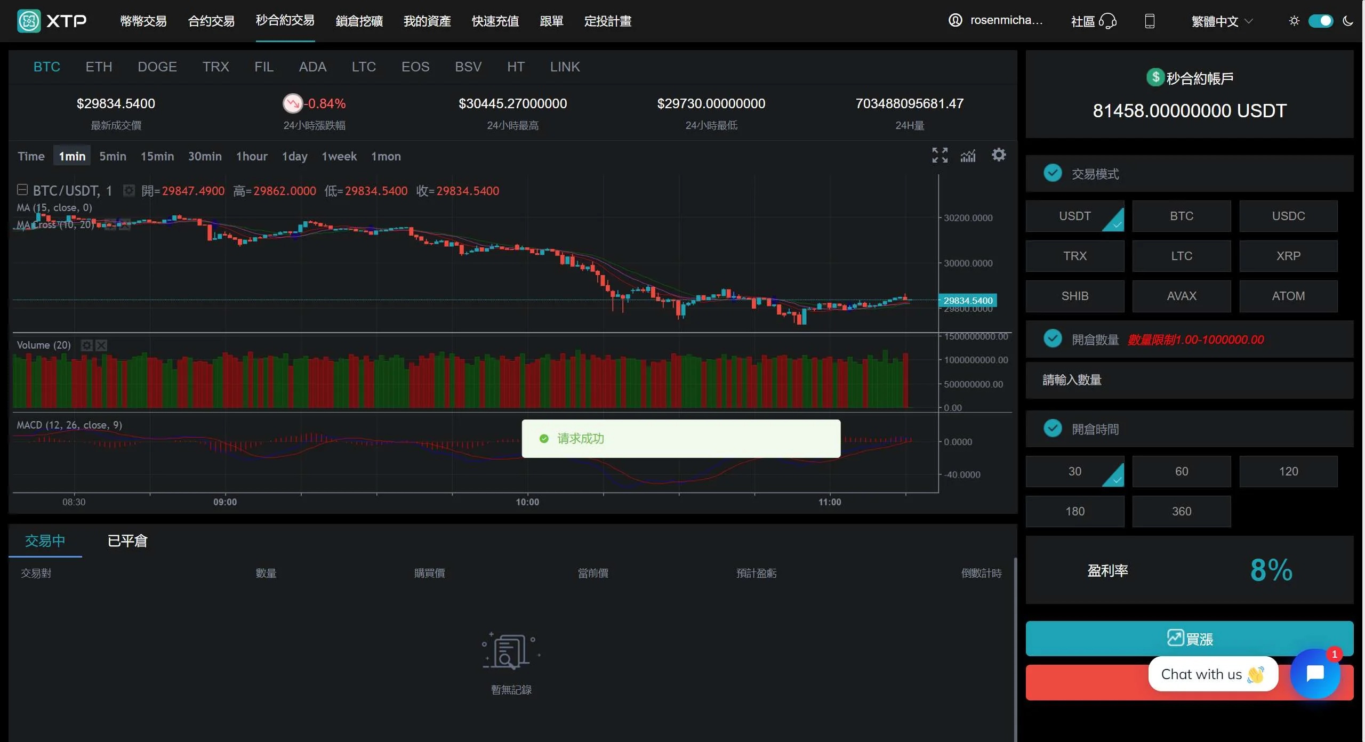The height and width of the screenshot is (742, 1365).
Task: Enter fullscreen mode for the chart
Action: (x=940, y=155)
